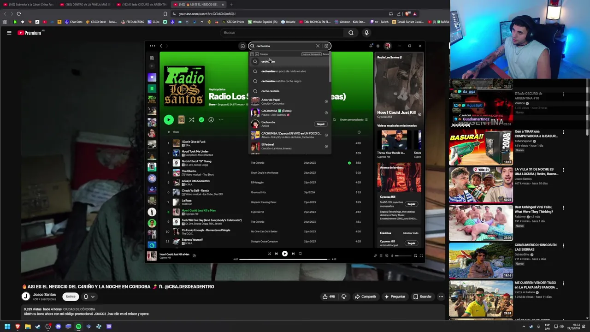Play the Radio Los Santos playlist
The height and width of the screenshot is (332, 590).
(169, 120)
